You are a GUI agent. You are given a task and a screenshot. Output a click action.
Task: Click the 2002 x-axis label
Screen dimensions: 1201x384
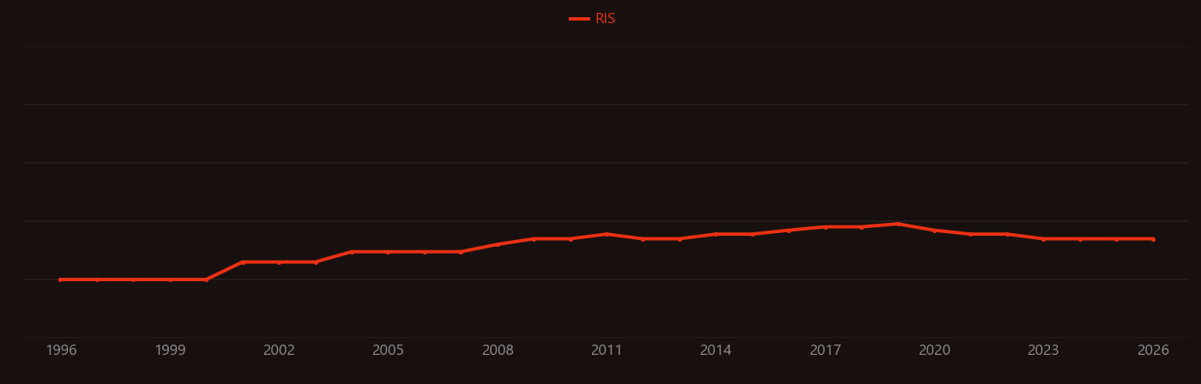(x=279, y=351)
